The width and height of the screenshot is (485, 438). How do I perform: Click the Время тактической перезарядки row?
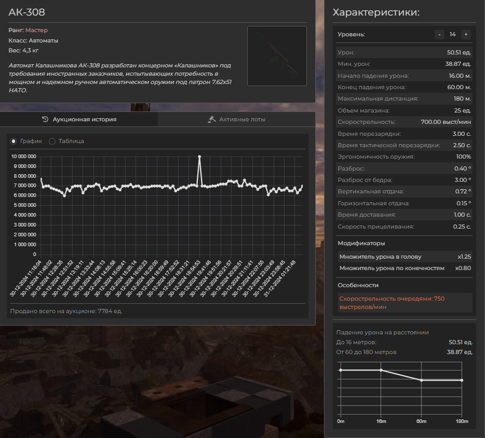(404, 145)
